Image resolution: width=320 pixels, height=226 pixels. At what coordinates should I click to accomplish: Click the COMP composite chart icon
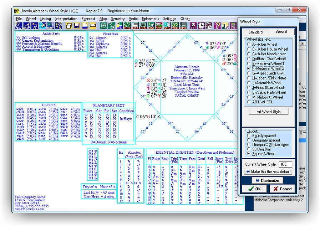click(50, 26)
